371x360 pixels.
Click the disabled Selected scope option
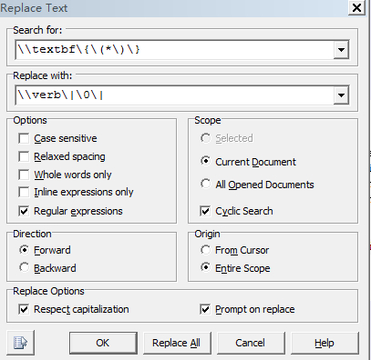click(x=205, y=138)
